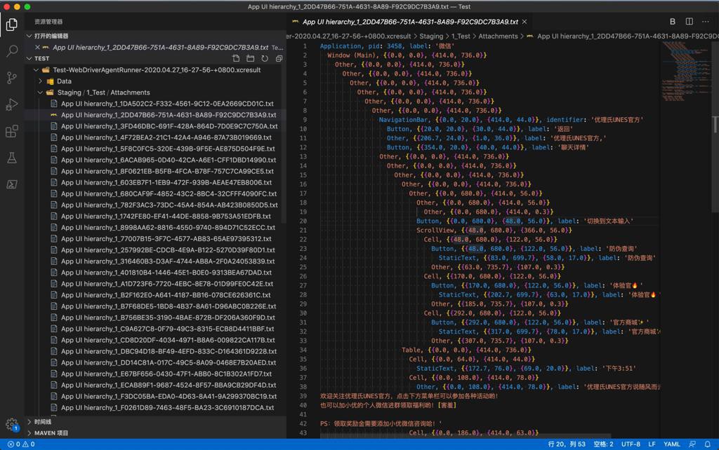The height and width of the screenshot is (450, 719).
Task: Open file hierarchy_1_1742FE80-EF41
Action: click(166, 216)
